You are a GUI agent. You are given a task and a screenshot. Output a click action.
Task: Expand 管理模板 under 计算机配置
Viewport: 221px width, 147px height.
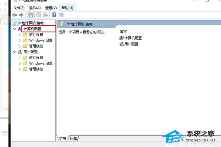pyautogui.click(x=20, y=46)
